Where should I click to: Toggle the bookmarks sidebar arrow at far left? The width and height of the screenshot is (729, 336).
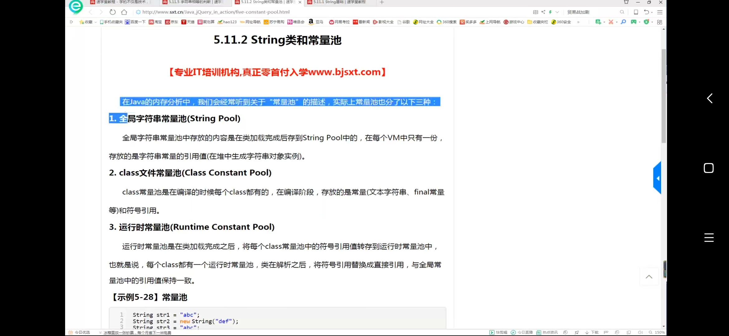pos(71,22)
